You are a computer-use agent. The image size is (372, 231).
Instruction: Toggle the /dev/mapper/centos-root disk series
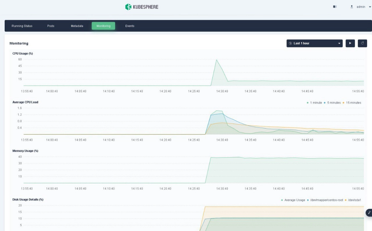point(325,200)
